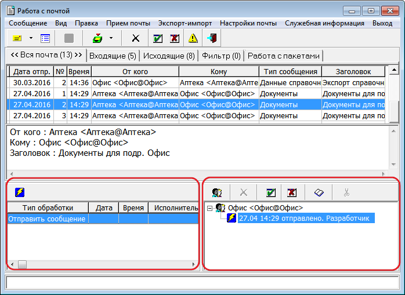Click red X uncheck icon in right panel toolbar

point(292,192)
